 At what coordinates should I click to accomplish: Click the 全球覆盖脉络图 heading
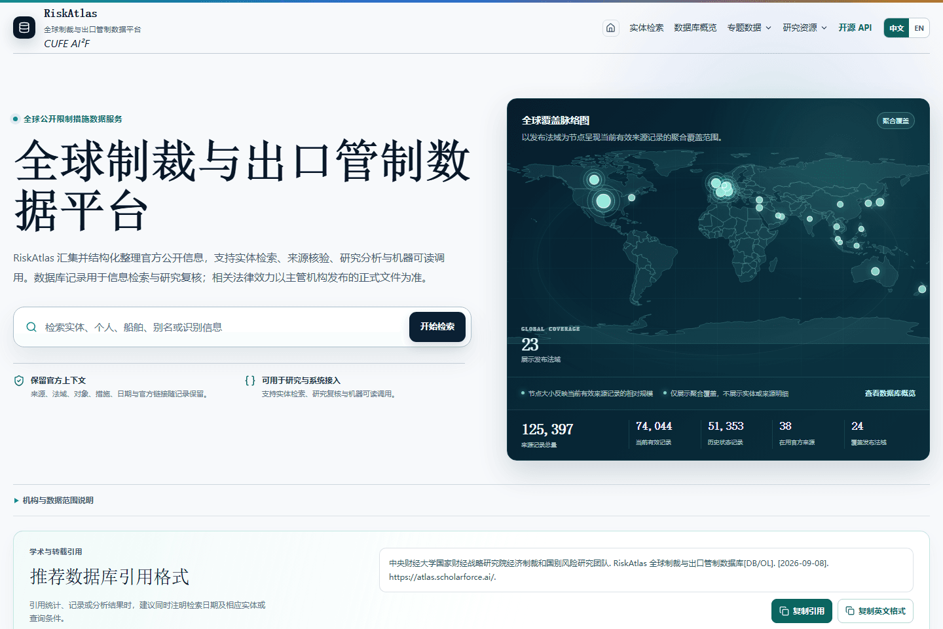[555, 121]
